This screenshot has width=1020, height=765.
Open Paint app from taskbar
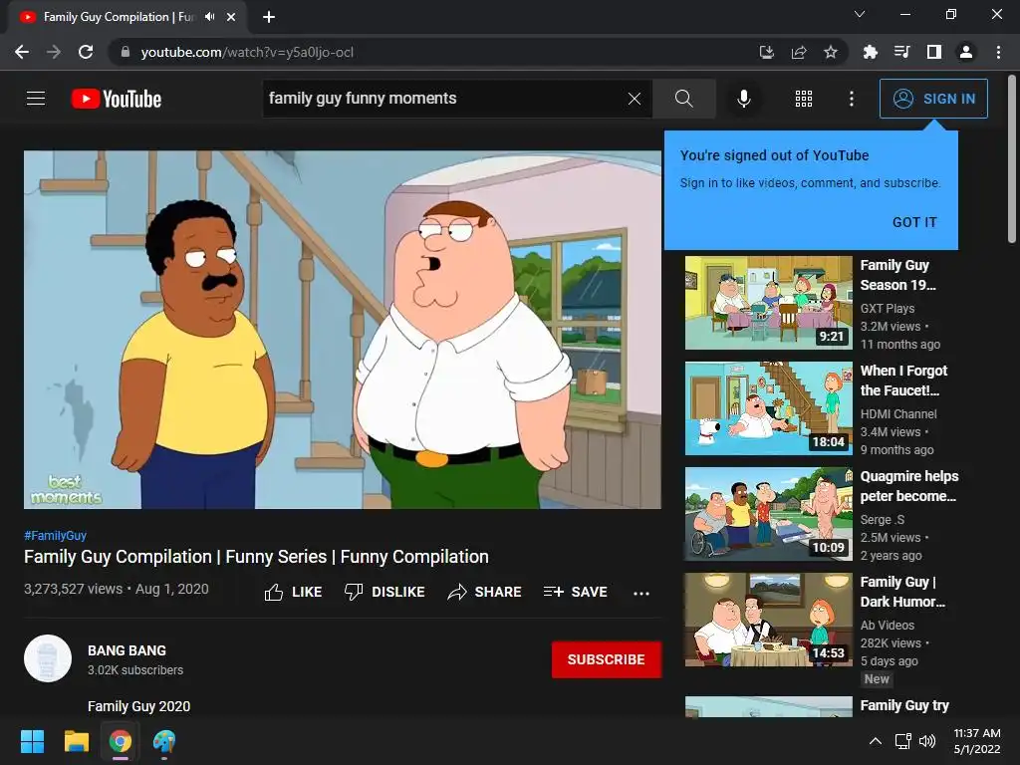click(x=164, y=741)
